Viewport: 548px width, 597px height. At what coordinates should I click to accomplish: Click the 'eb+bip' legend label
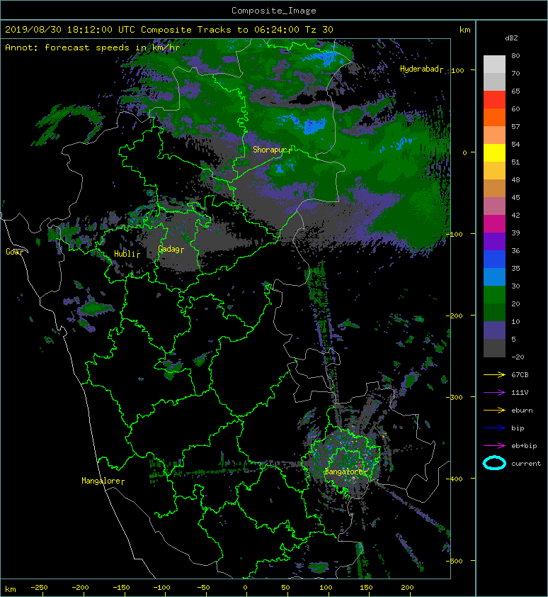(524, 446)
